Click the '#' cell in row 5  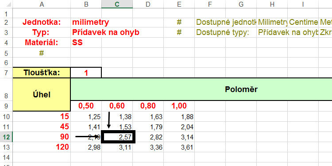point(42,53)
